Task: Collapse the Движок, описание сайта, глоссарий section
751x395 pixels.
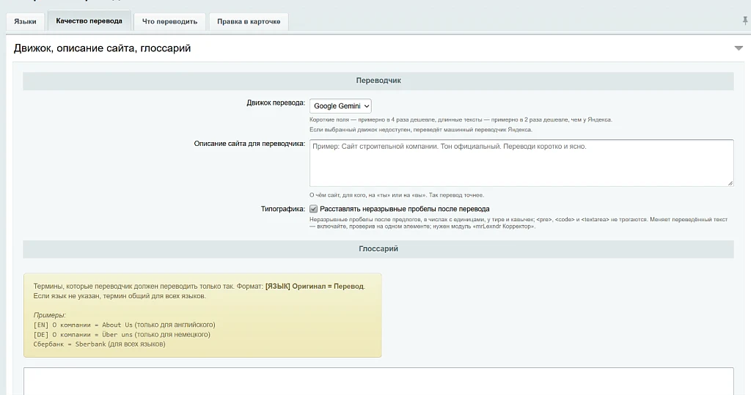Action: pyautogui.click(x=739, y=48)
